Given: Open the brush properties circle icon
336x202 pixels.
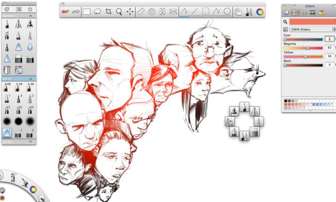Looking at the screenshot, I should pos(7,9).
